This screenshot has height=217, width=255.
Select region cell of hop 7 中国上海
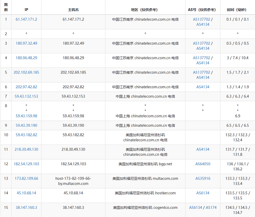coord(145,96)
